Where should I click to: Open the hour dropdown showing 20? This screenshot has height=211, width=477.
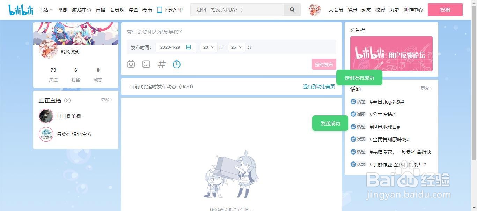click(x=208, y=47)
